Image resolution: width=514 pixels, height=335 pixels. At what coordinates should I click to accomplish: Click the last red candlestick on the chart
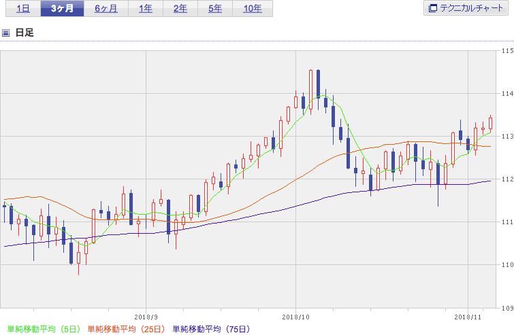coord(490,124)
